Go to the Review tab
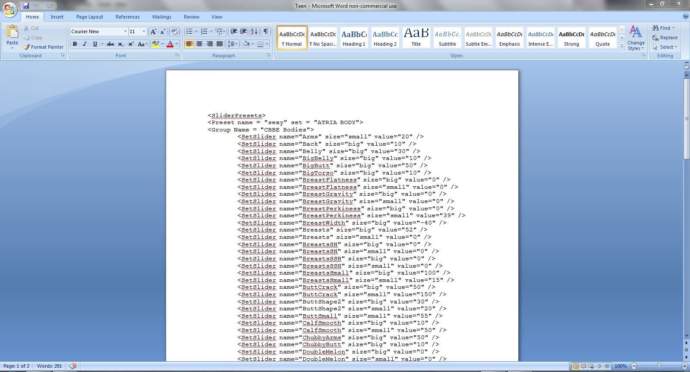690x372 pixels. 192,17
